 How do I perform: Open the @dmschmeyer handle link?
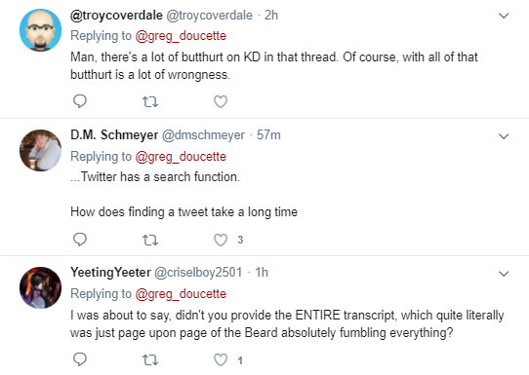pos(203,135)
